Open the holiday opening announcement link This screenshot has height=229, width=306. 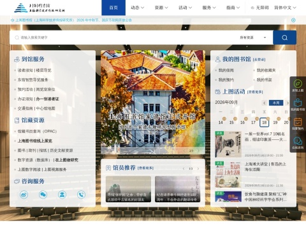73,20
